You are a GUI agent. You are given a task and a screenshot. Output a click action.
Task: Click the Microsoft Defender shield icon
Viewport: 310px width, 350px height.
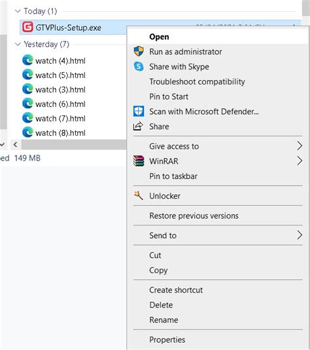pyautogui.click(x=139, y=111)
